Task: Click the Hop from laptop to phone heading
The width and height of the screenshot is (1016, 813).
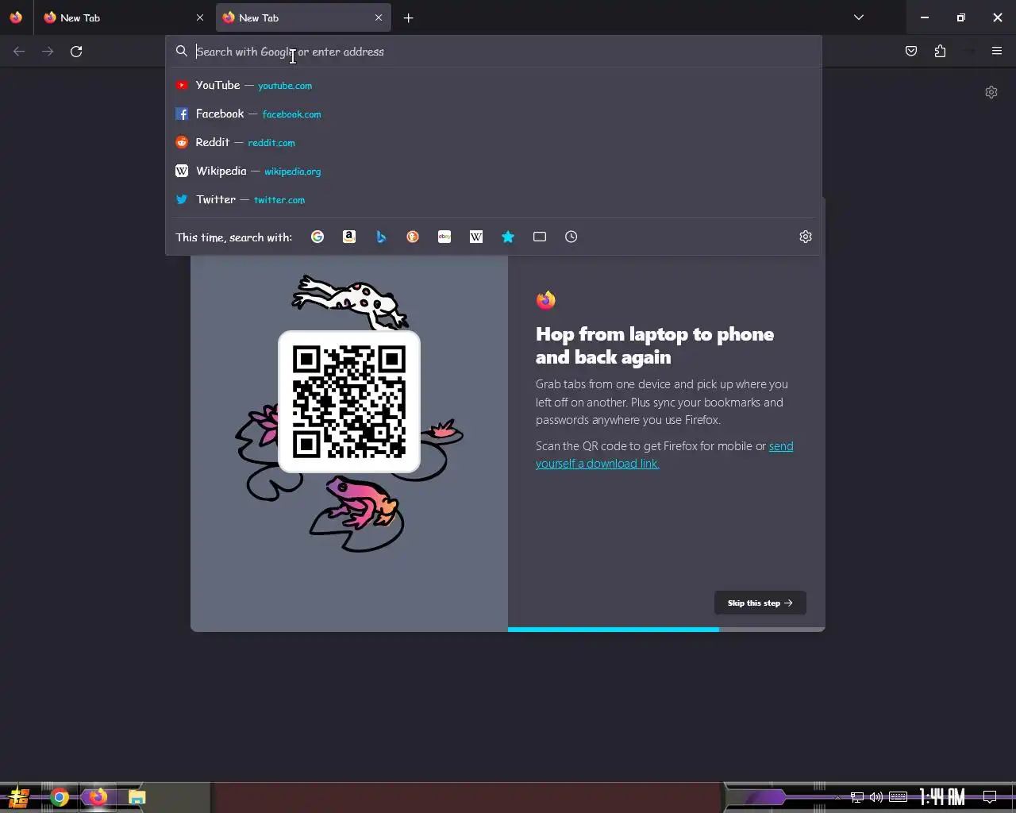Action: click(x=655, y=345)
